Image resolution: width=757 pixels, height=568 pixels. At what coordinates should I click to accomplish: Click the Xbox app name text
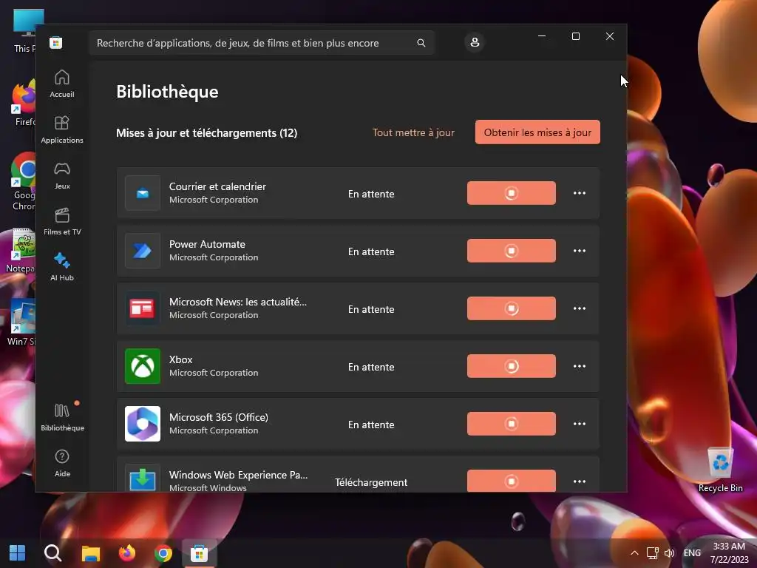click(x=180, y=360)
